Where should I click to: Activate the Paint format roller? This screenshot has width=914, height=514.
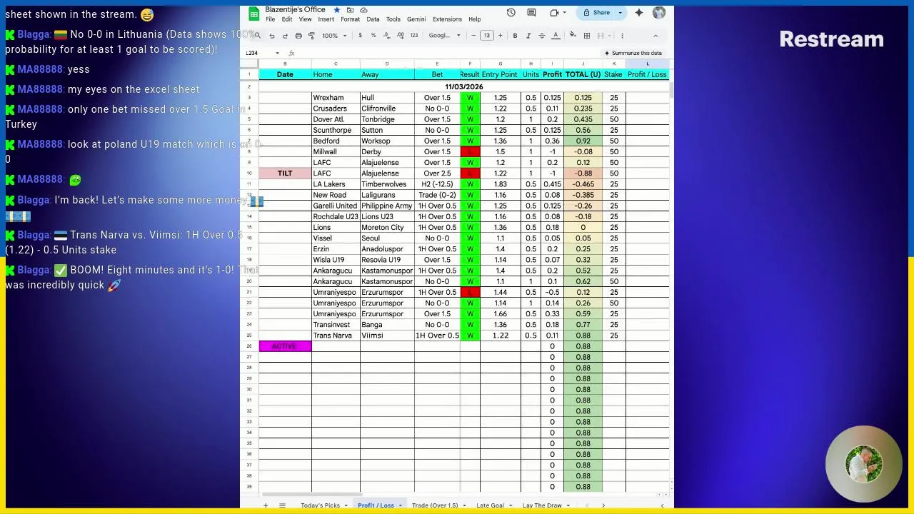click(311, 36)
